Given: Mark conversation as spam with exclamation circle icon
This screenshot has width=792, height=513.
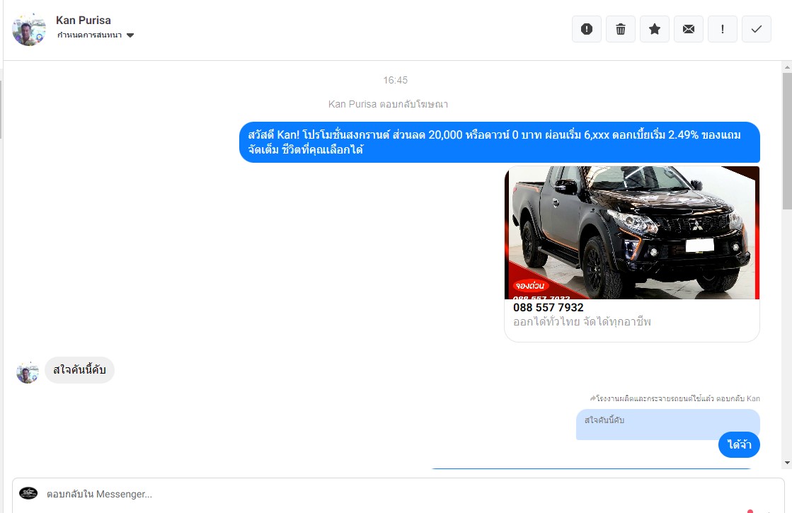Looking at the screenshot, I should (587, 29).
